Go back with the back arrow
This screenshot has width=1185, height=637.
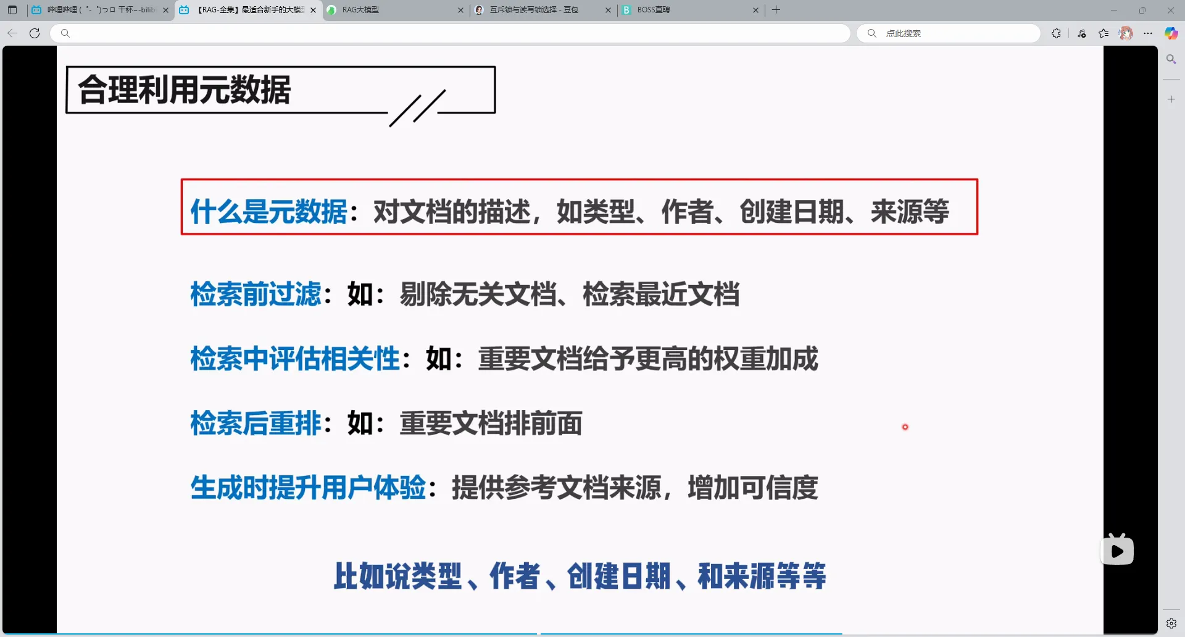(12, 33)
